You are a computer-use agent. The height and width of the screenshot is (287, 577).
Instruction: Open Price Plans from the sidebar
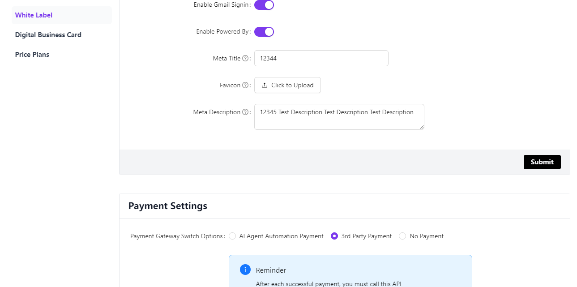[32, 55]
